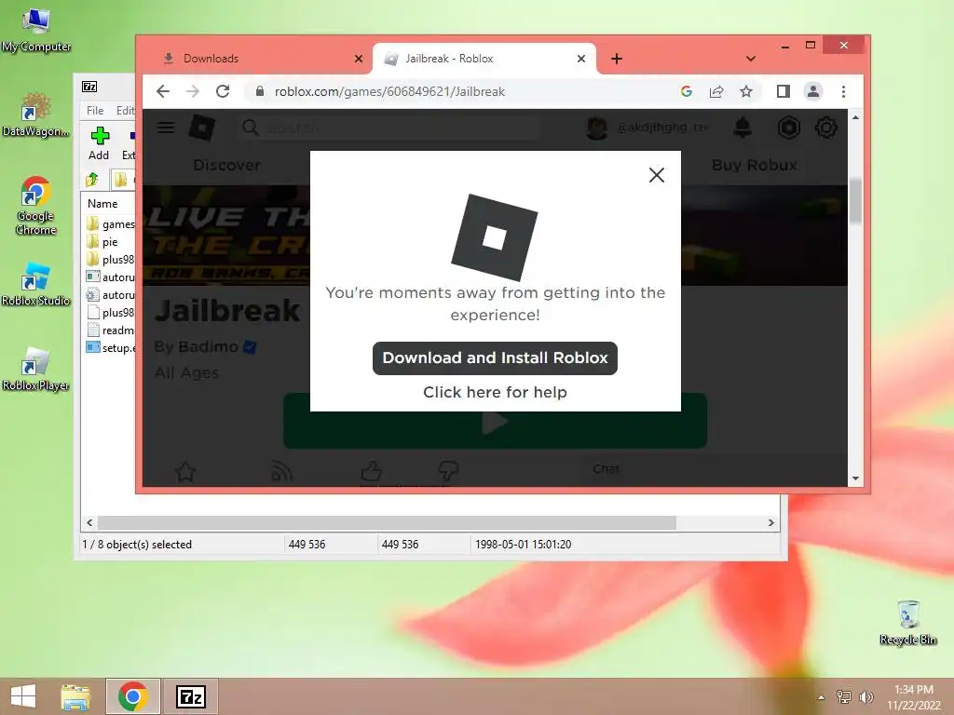Click 7-Zip horizontal scrollbar right arrow
This screenshot has width=954, height=715.
[770, 523]
